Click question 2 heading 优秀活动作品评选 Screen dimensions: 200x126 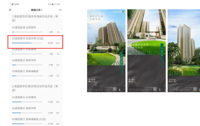pos(35,88)
